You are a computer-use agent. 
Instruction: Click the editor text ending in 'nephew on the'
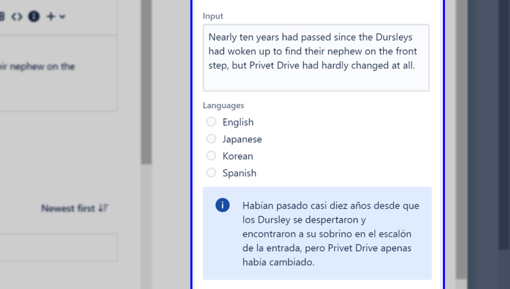[38, 67]
